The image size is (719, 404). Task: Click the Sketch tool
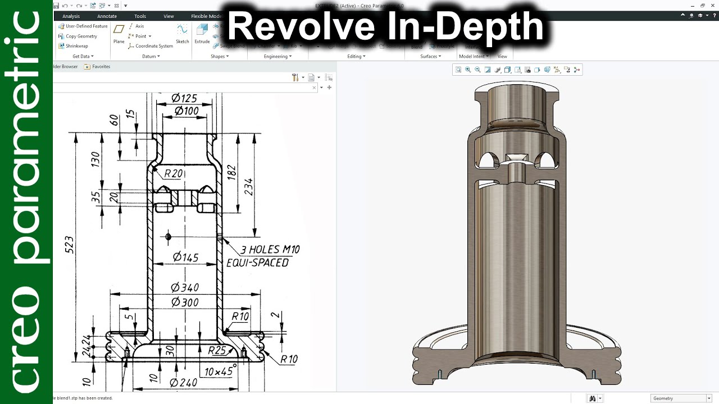point(182,34)
